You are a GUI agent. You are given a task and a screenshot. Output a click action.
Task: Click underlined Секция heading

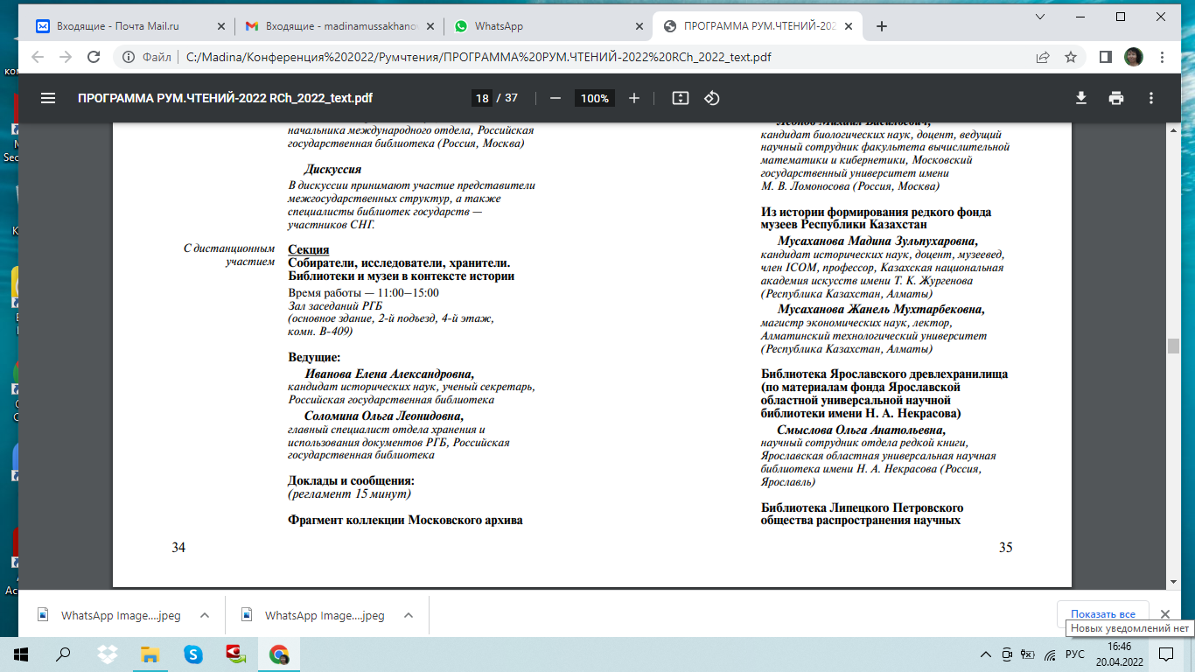point(309,250)
